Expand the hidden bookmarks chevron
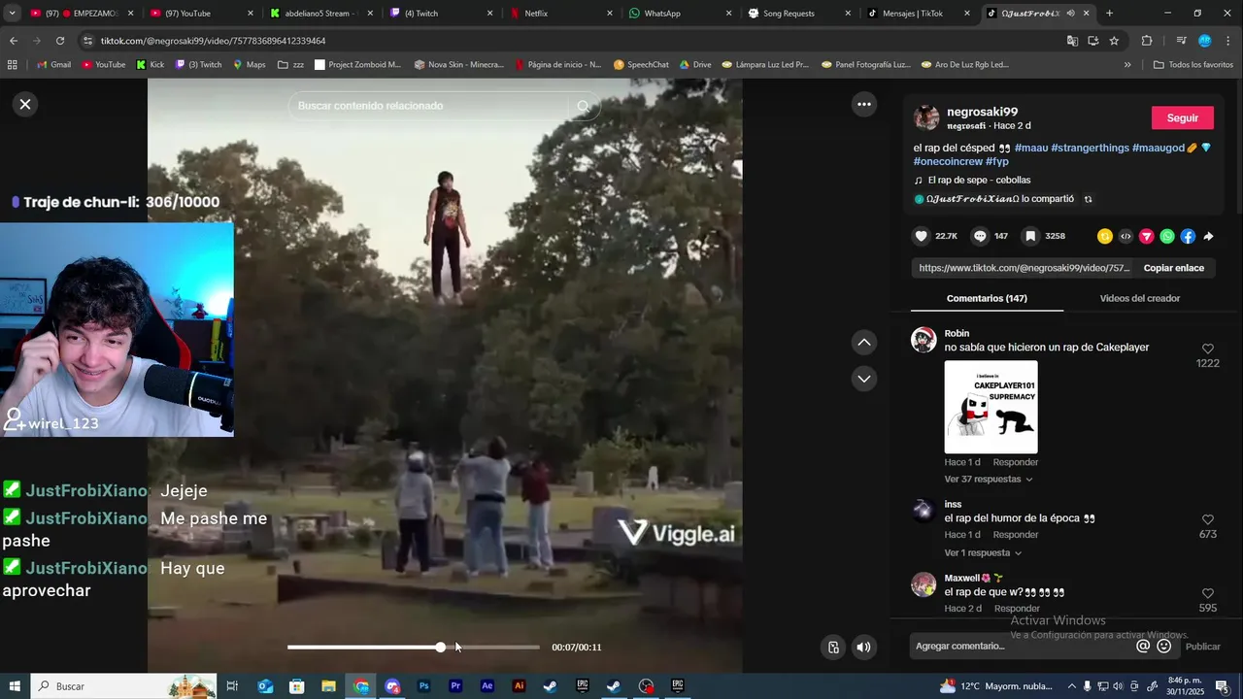This screenshot has width=1243, height=699. [1127, 65]
